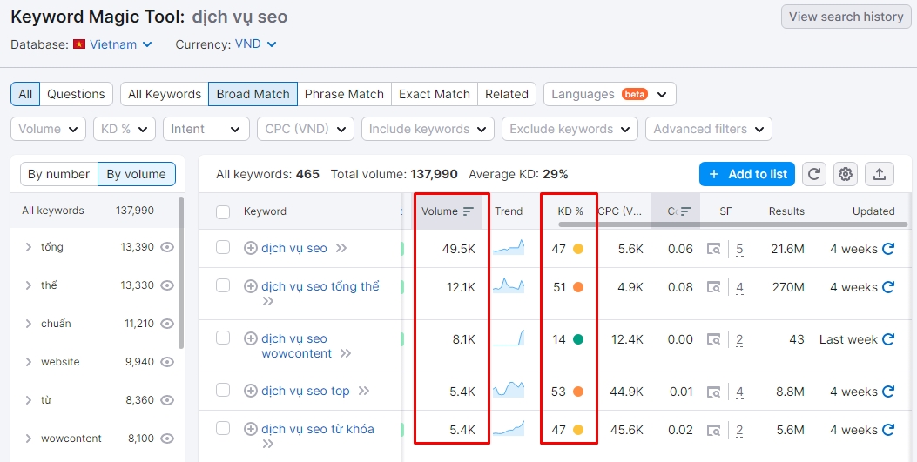Open the Intent filter dropdown
The image size is (917, 462).
[206, 129]
